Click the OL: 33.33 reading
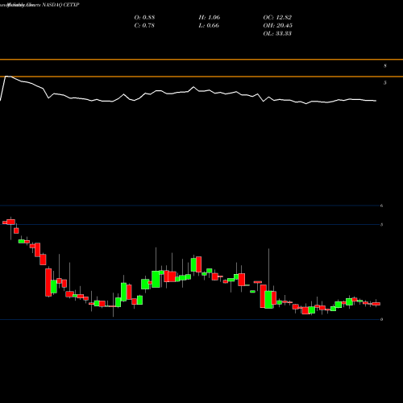The height and width of the screenshot is (403, 403). pyautogui.click(x=277, y=33)
